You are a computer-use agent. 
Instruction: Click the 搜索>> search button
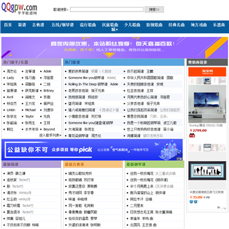point(154,10)
